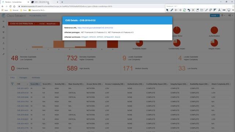Viewport: 235px width, 132px height.
Task: Click the 33 Low Severity count
Action: pos(182,69)
